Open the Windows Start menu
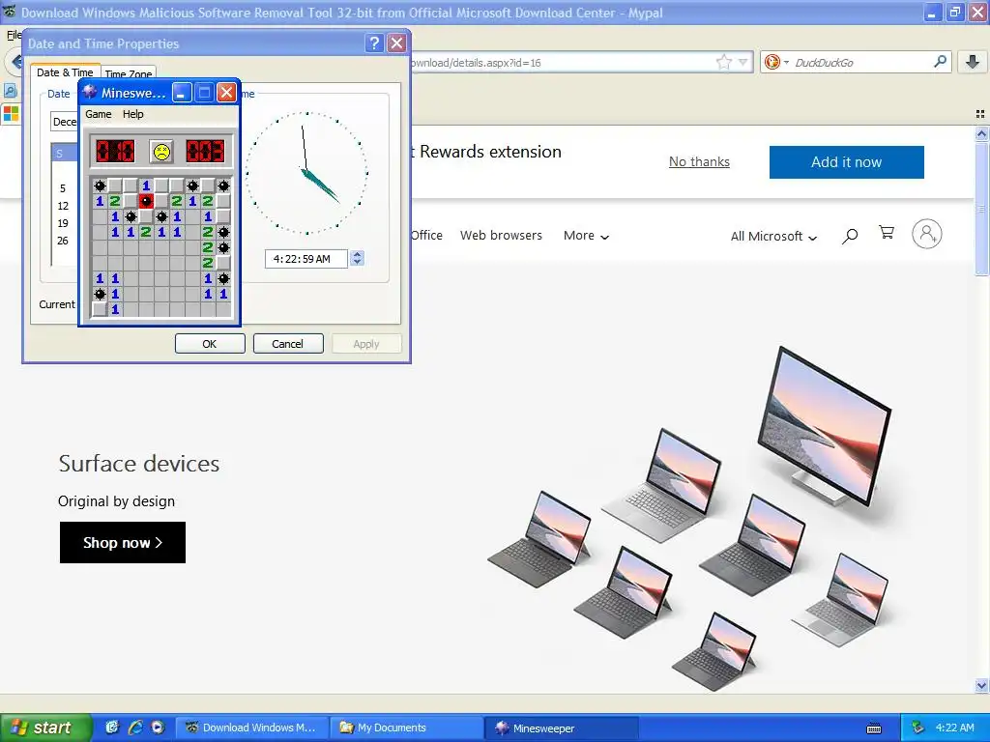Viewport: 990px width, 742px height. coord(45,728)
